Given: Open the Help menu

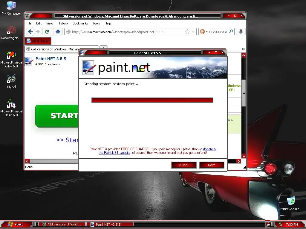Looking at the screenshot, I should point(108,23).
